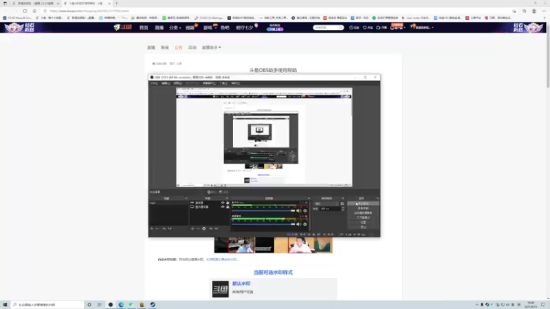Remove the selected source with minus icon
550x309 pixels.
point(198,229)
